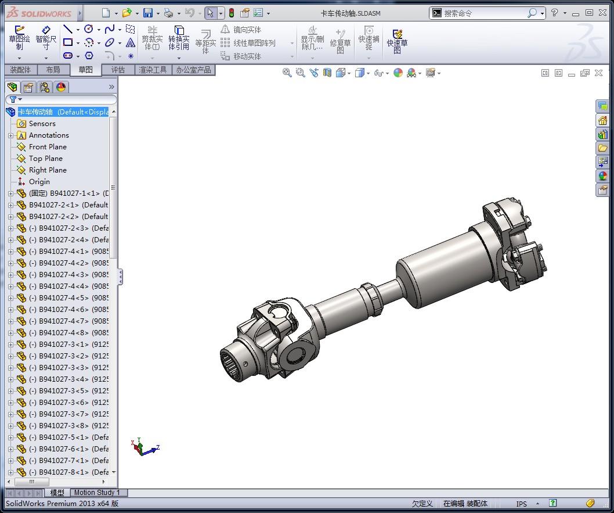
Task: Switch to the 渲染工具 render tools tab
Action: 153,70
